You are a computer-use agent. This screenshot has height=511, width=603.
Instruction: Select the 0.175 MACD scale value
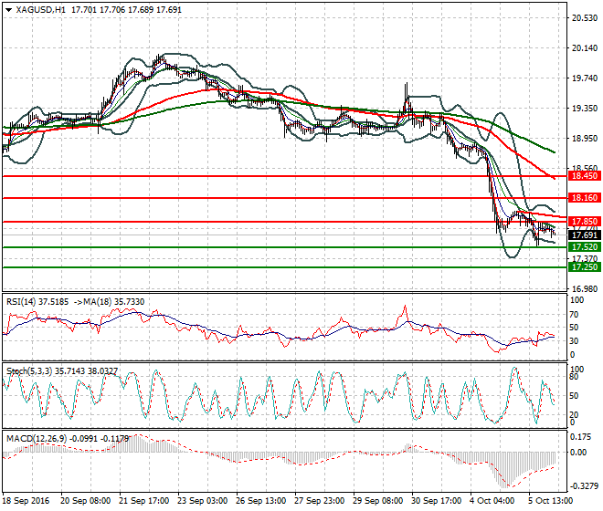581,437
